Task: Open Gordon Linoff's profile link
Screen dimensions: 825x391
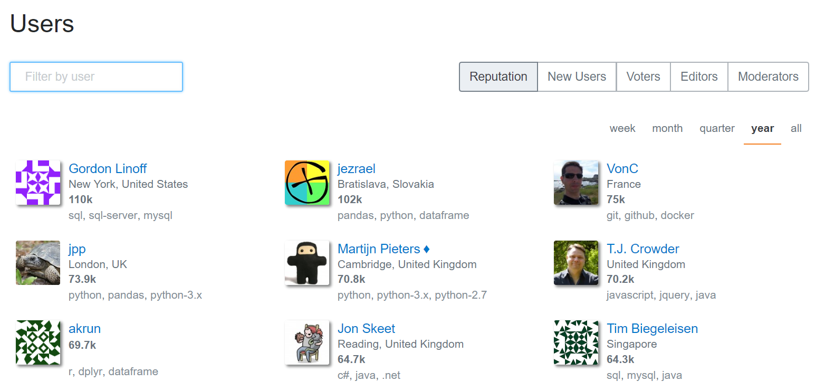Action: click(108, 168)
